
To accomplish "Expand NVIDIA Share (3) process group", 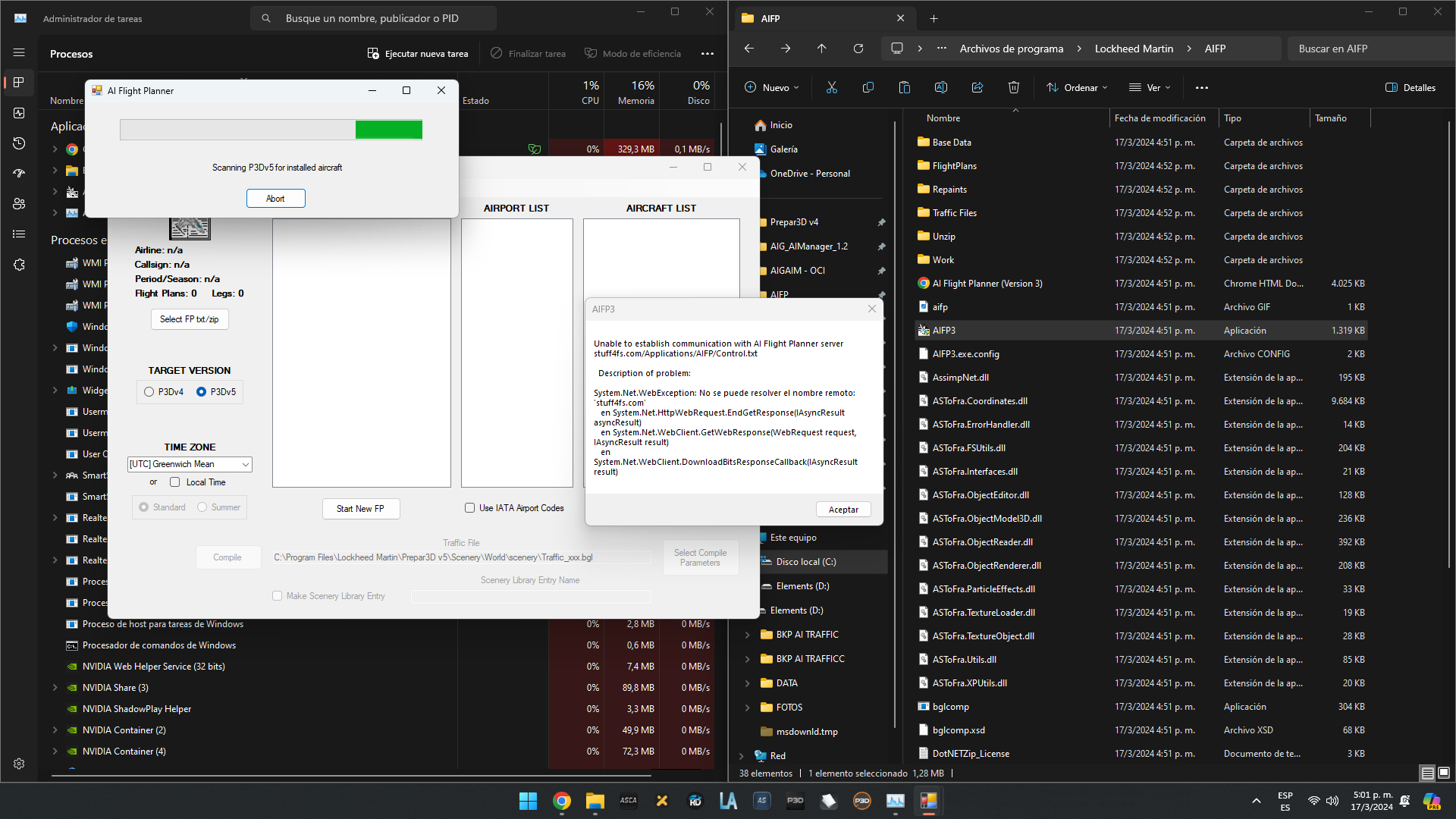I will [55, 688].
